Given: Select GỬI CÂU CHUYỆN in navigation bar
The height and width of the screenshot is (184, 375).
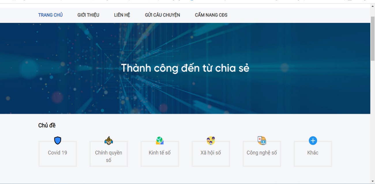Looking at the screenshot, I should 162,15.
